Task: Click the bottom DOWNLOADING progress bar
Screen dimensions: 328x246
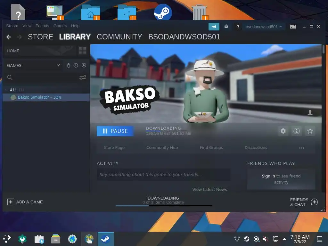Action: tap(164, 206)
